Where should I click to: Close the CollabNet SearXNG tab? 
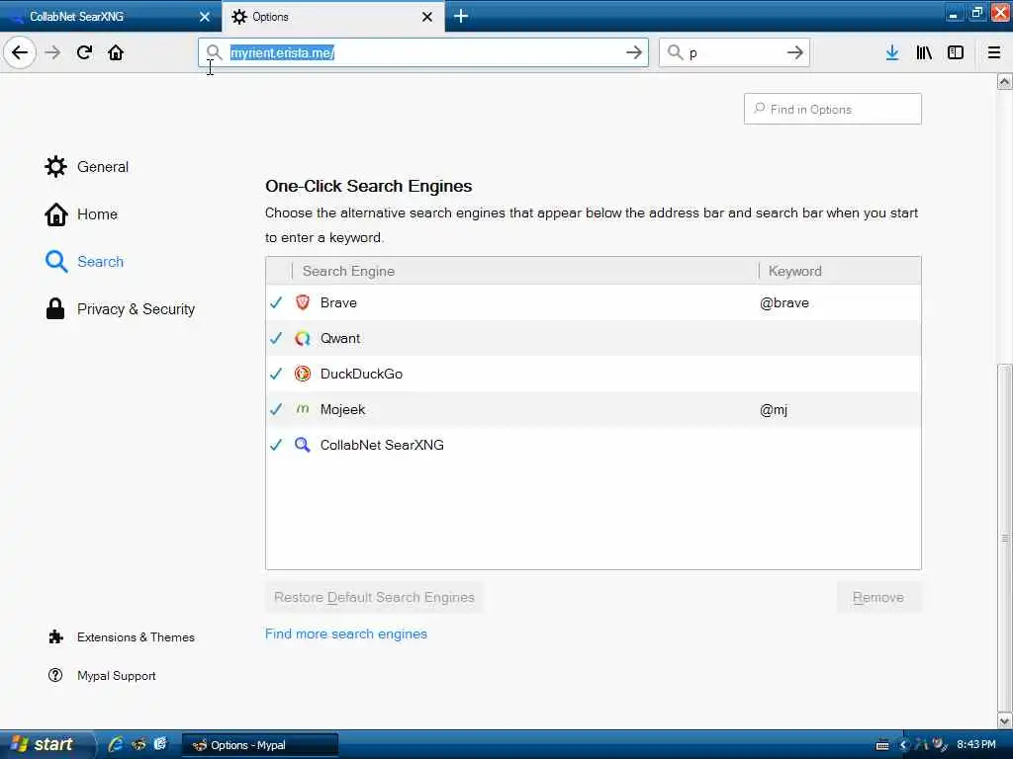coord(205,17)
